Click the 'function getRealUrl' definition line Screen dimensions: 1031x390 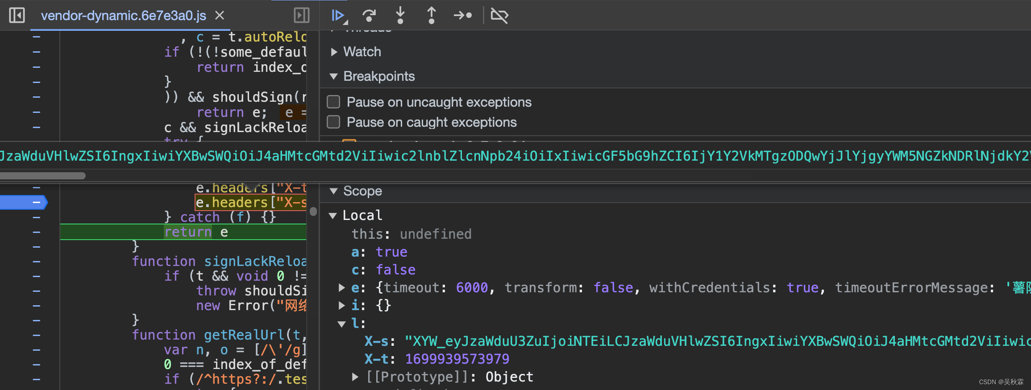[219, 335]
